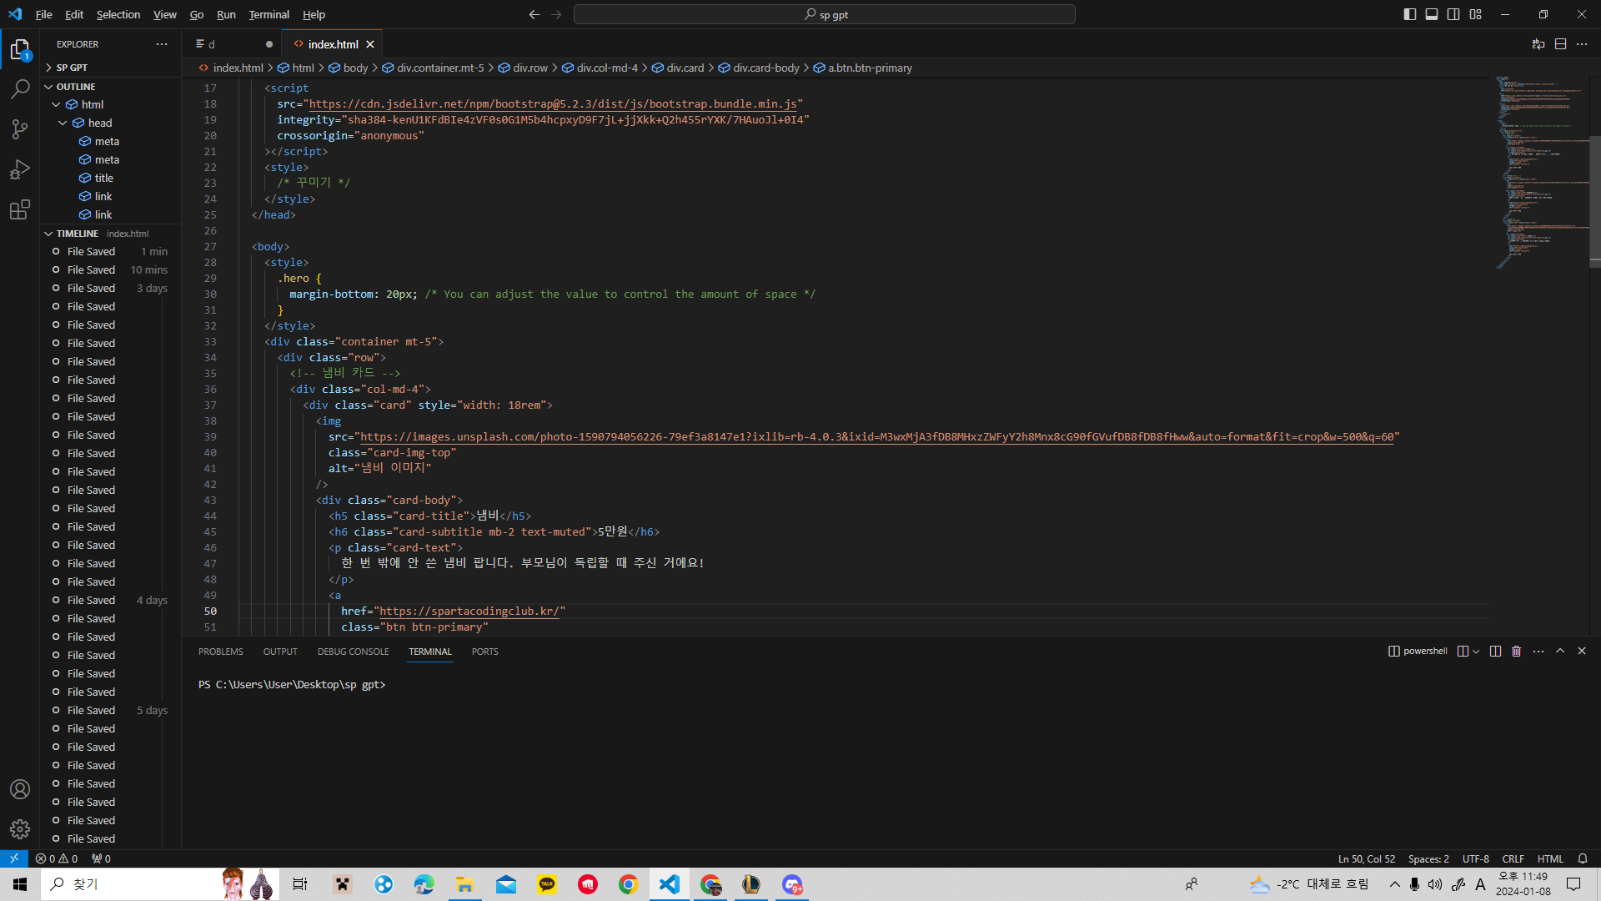Viewport: 1601px width, 901px height.
Task: Collapse the html node in outline
Action: pos(57,104)
